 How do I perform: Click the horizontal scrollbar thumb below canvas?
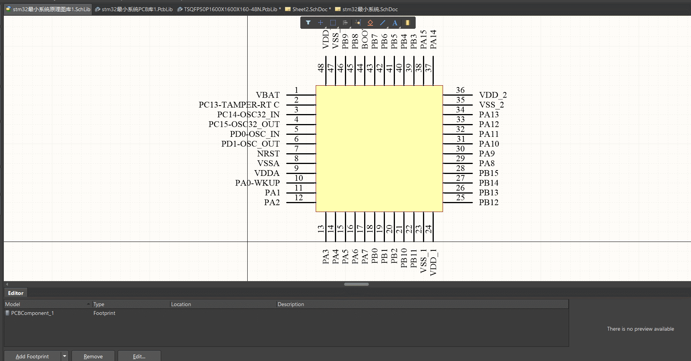pos(356,284)
